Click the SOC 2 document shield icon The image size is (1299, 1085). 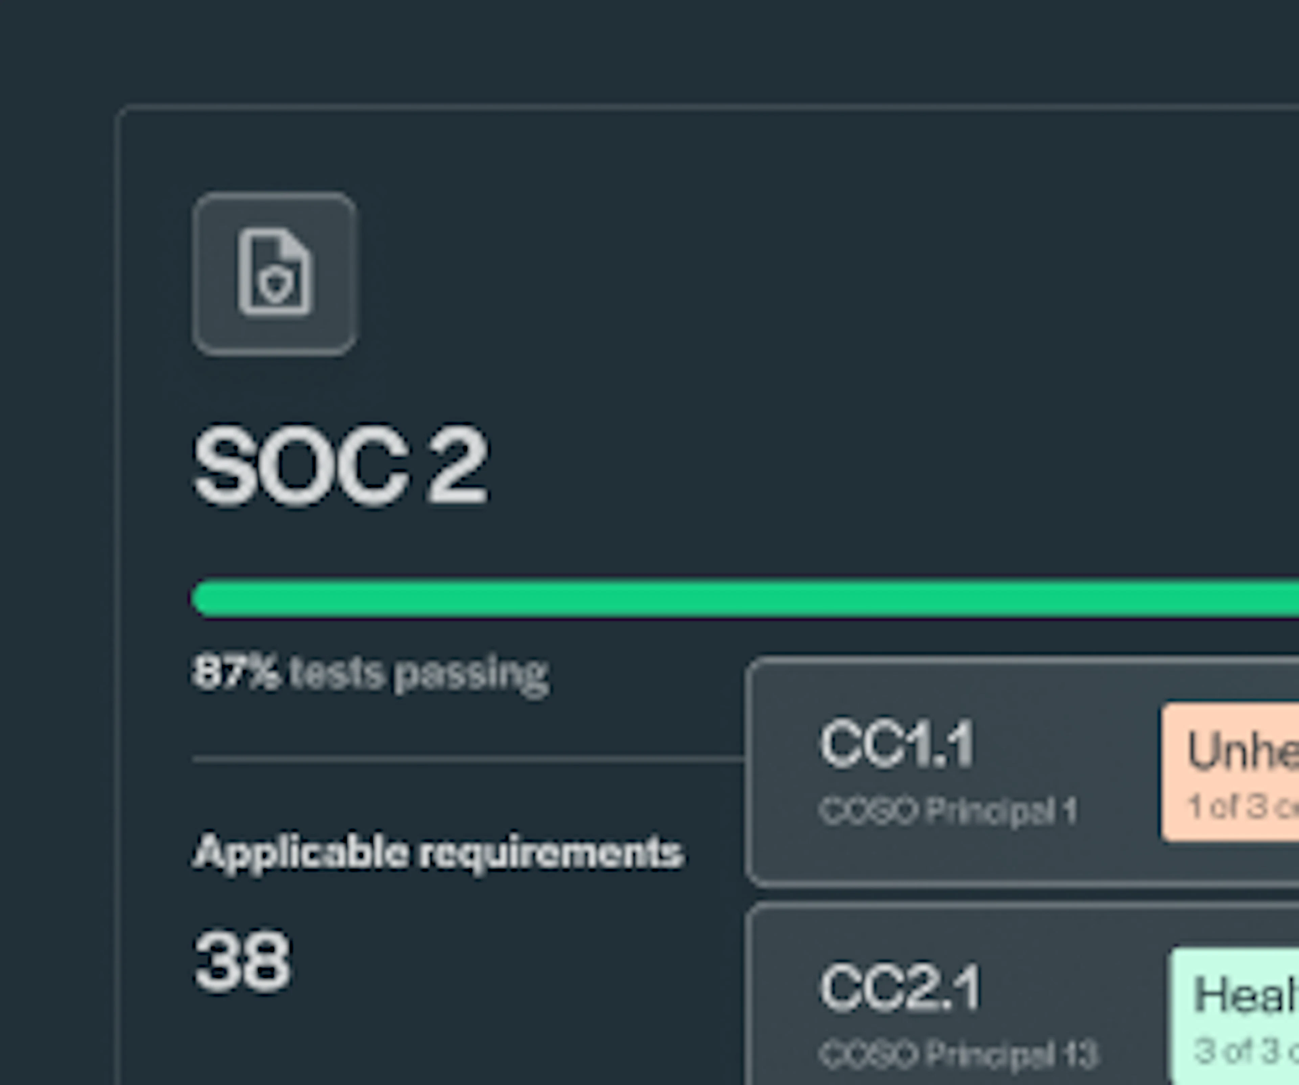pyautogui.click(x=275, y=273)
